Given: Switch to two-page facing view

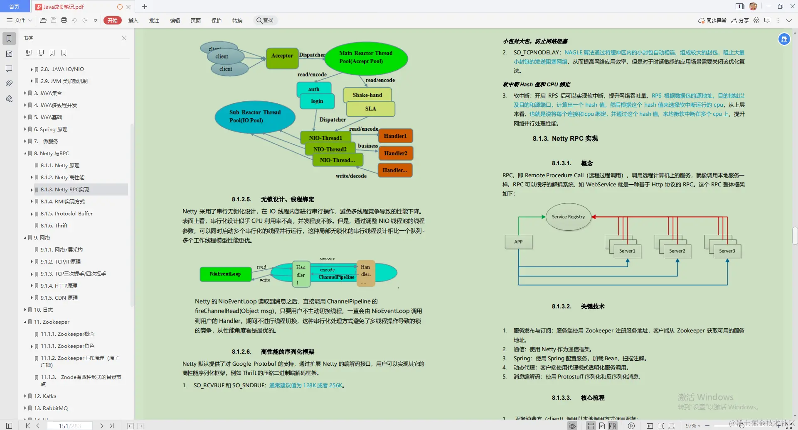Looking at the screenshot, I should [612, 425].
